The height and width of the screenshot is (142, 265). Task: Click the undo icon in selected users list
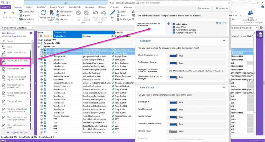point(220,23)
